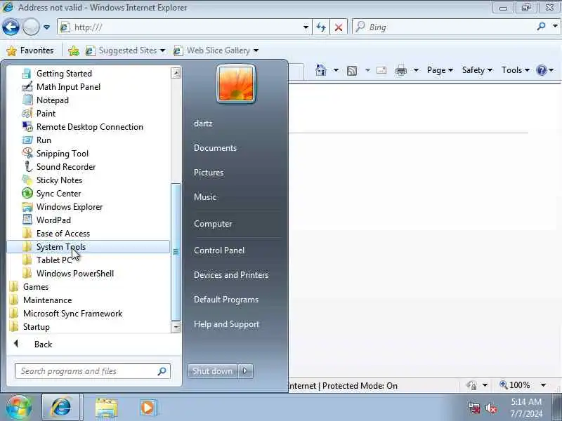Open Getting Started from the Start menu
The height and width of the screenshot is (421, 562).
tap(89, 74)
